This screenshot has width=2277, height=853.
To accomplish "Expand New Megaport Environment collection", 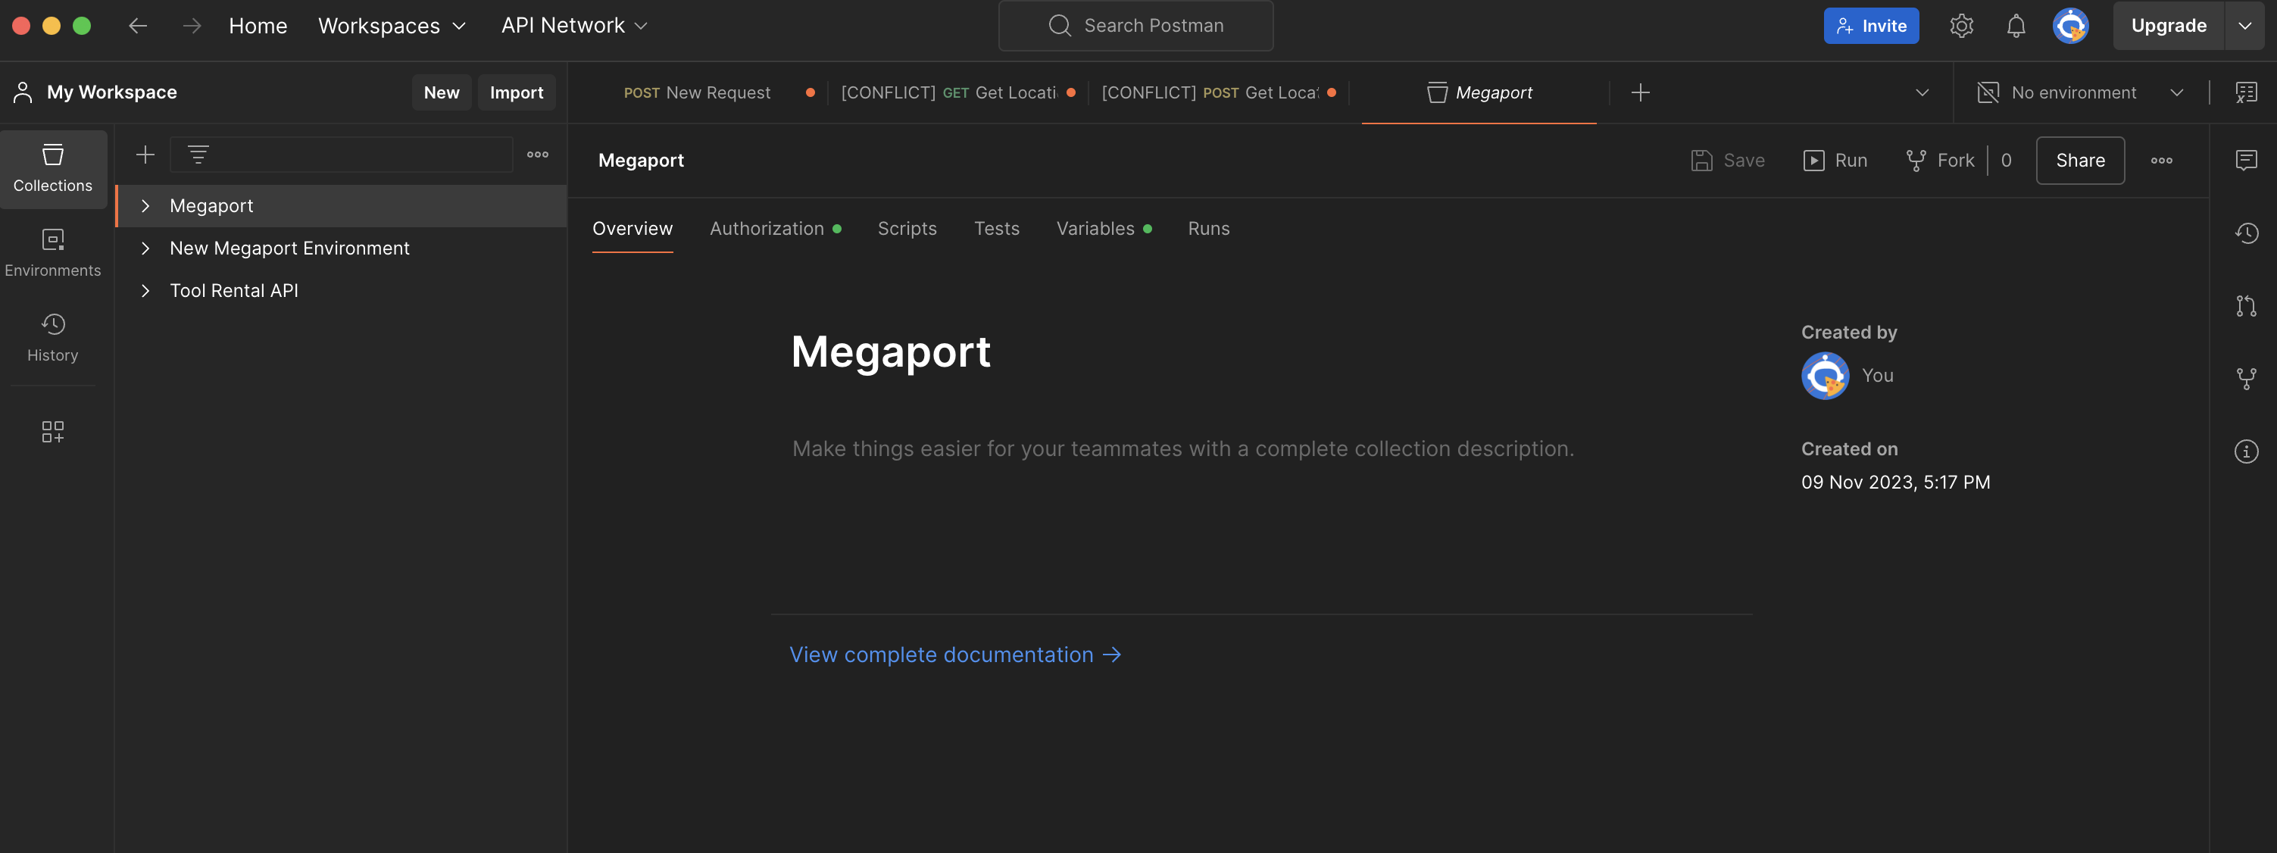I will point(146,248).
